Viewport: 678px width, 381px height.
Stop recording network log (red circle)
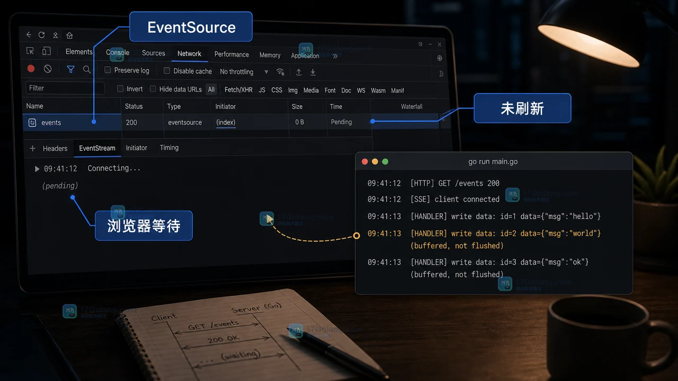[31, 69]
